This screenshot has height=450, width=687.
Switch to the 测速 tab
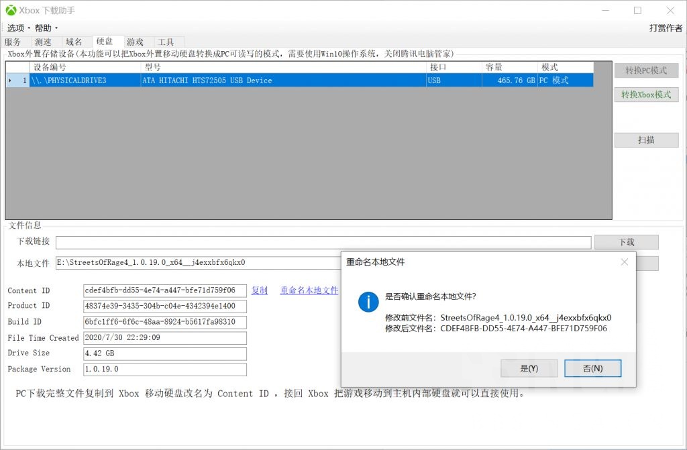click(x=44, y=41)
